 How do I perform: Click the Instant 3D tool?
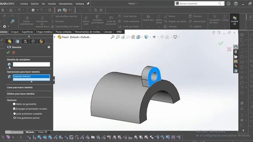click(x=234, y=21)
